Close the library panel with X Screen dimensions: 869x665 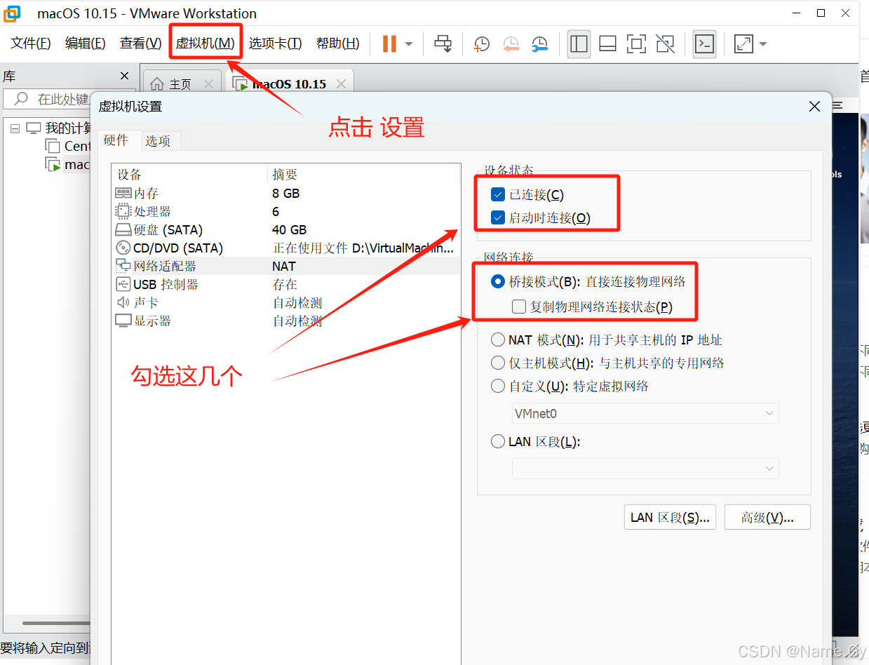tap(125, 76)
